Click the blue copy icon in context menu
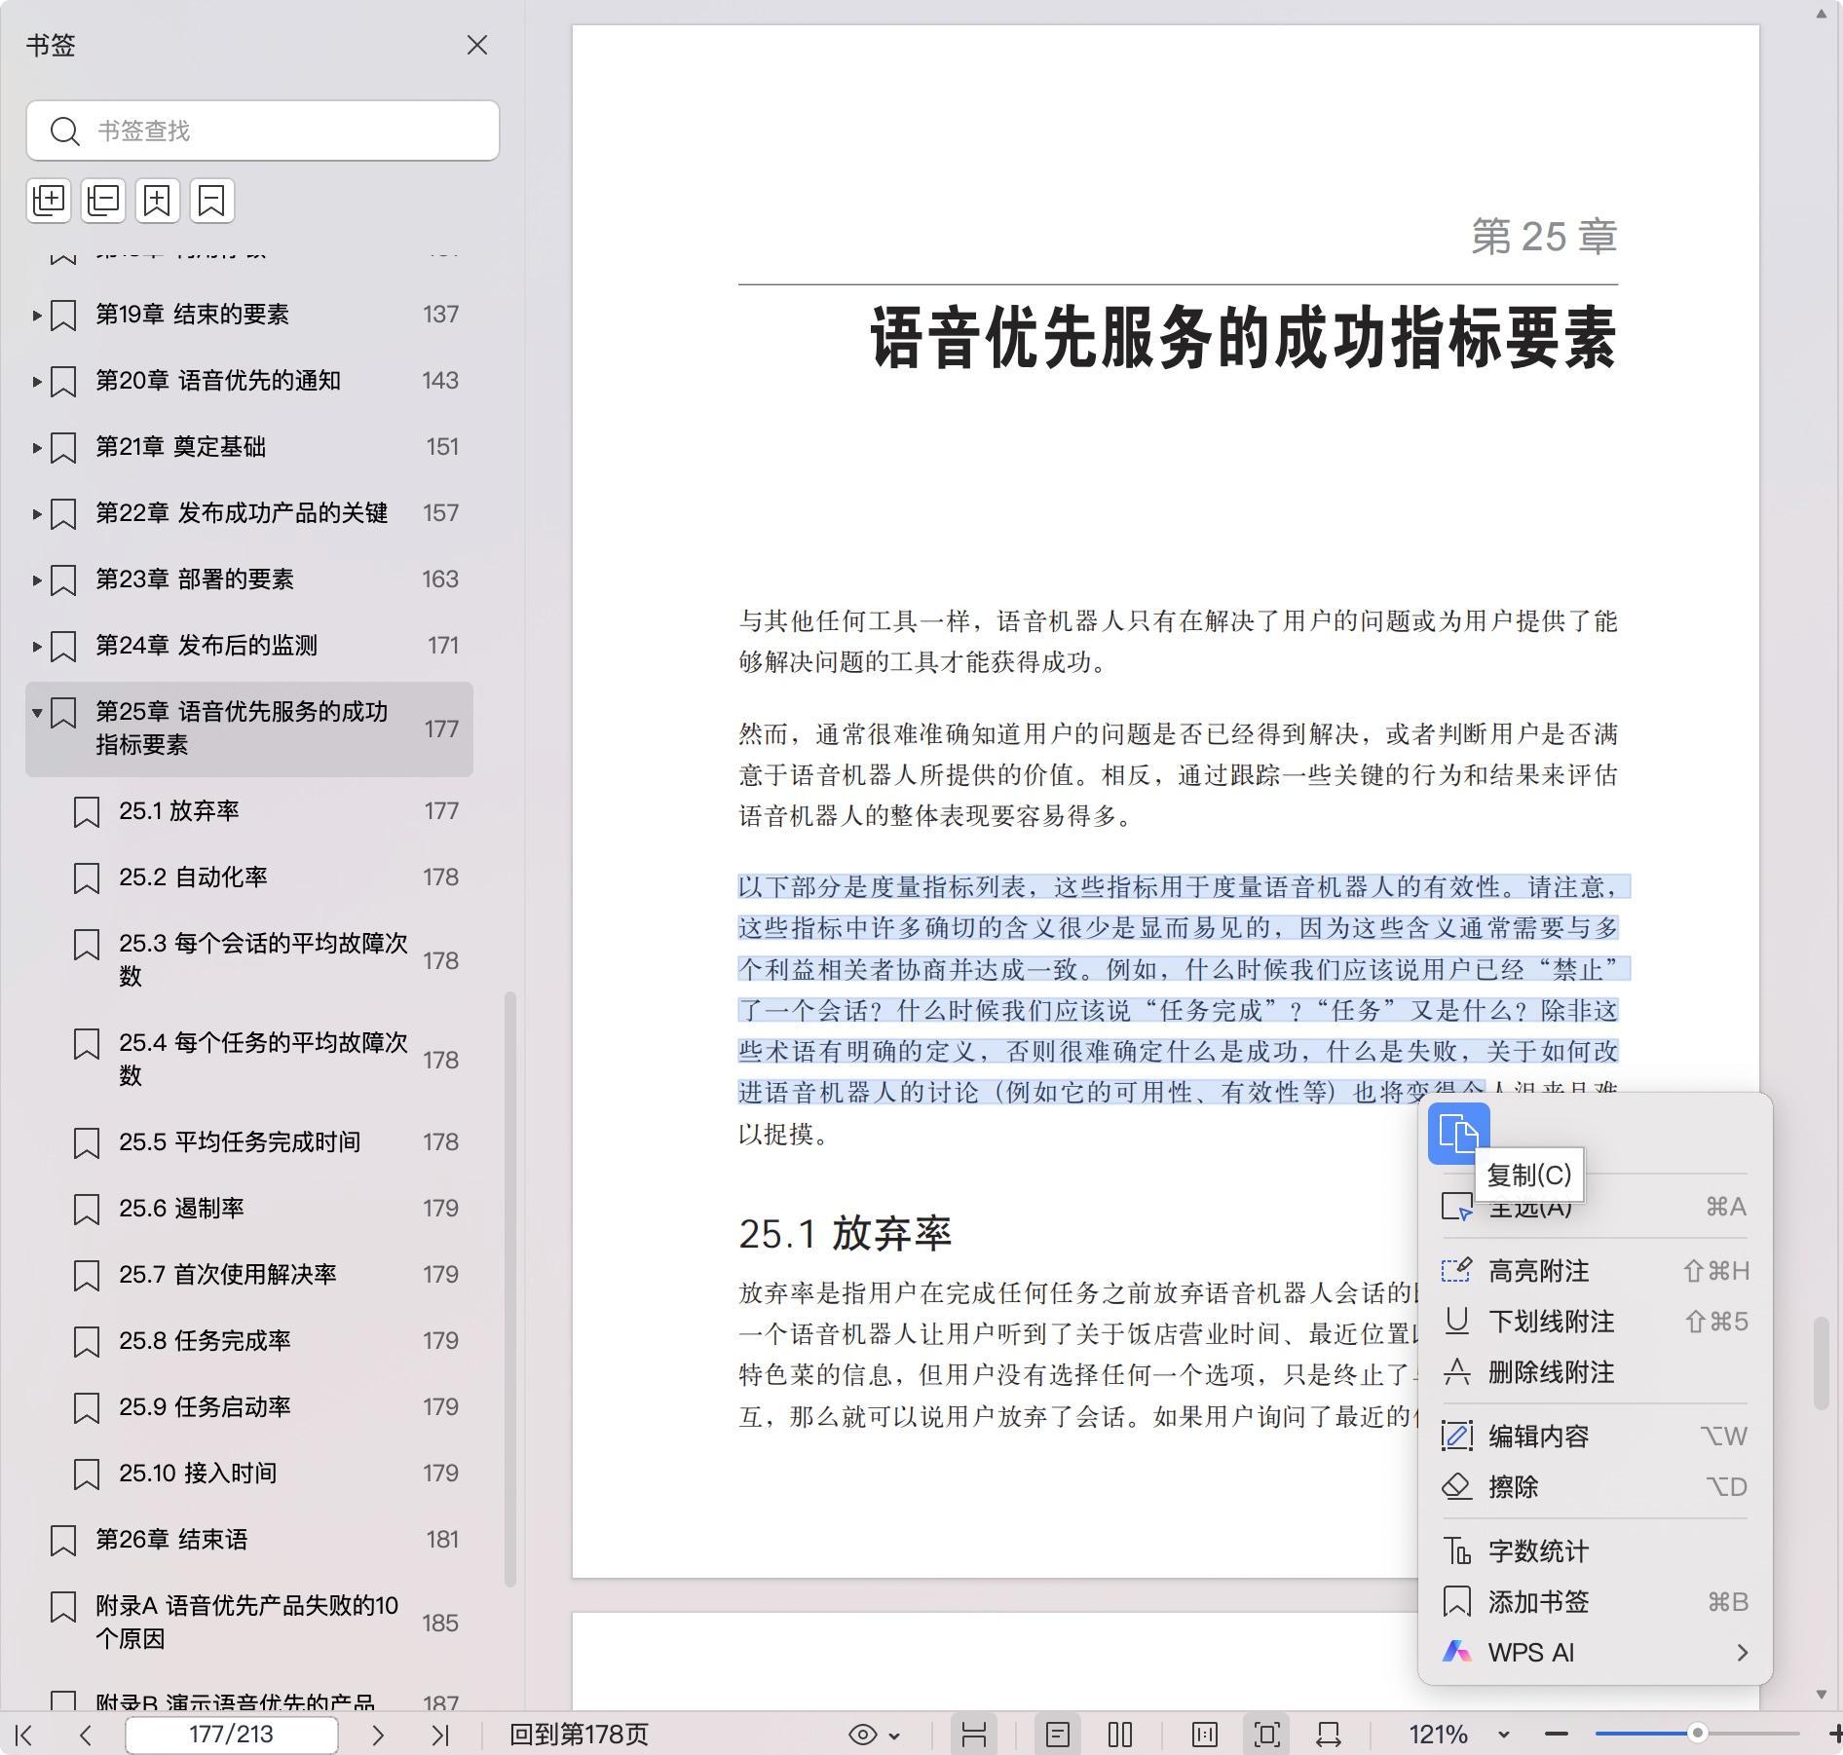Viewport: 1843px width, 1755px height. (x=1458, y=1134)
